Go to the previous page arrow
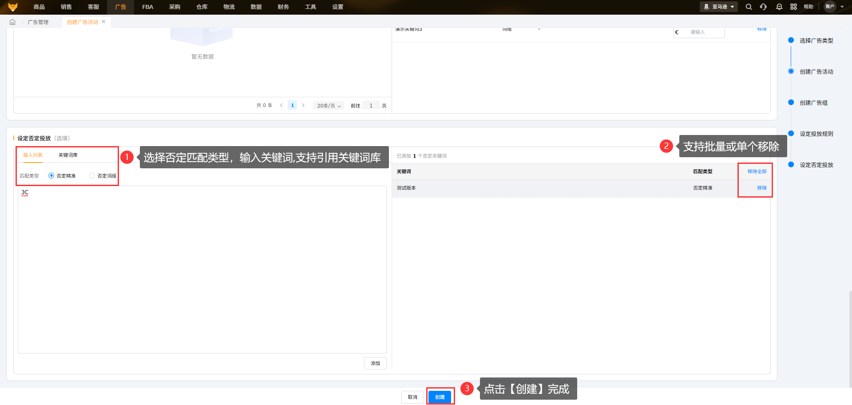This screenshot has height=405, width=852. 281,105
